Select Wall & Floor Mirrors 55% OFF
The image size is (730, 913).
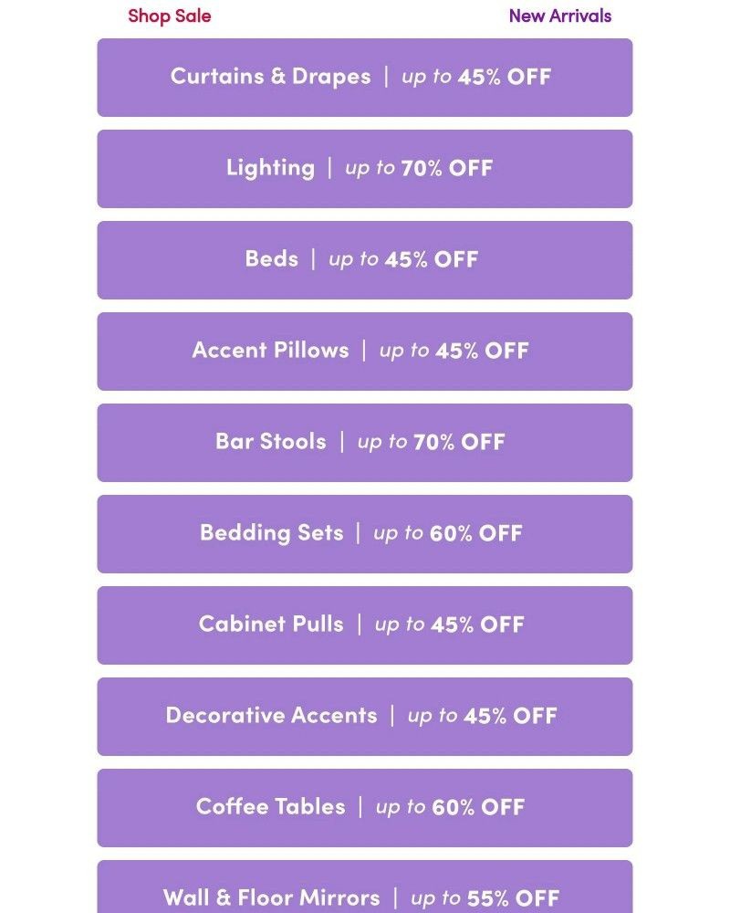point(365,887)
